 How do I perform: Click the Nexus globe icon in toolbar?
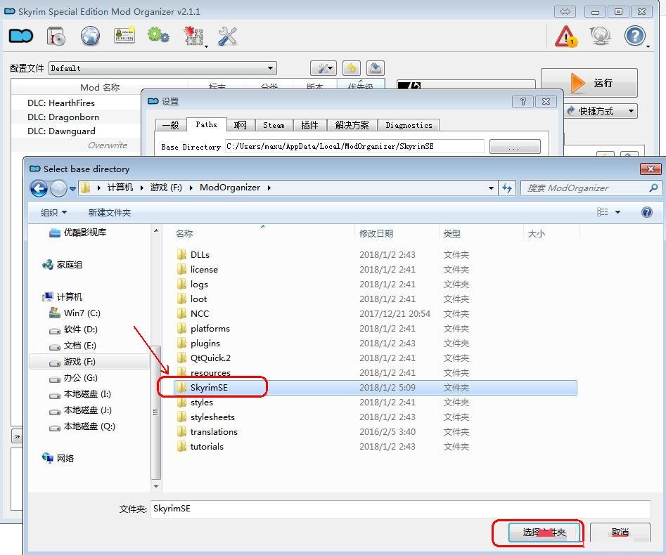point(90,36)
